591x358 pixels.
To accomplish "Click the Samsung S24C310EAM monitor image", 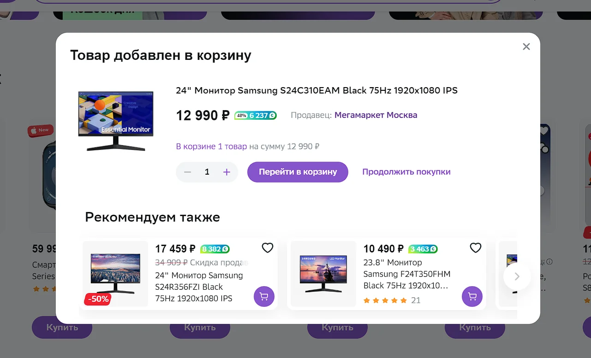I will [x=116, y=121].
